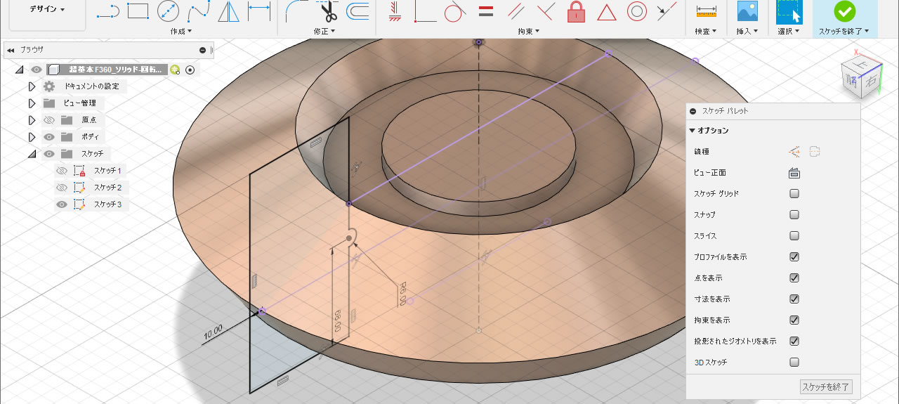Toggle visibility of スケッチ2
Screen dimensions: 899x404
point(61,188)
